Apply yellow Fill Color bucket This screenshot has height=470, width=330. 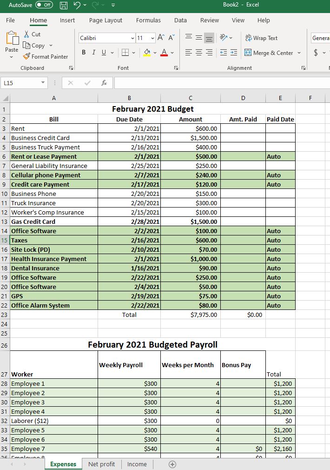147,53
